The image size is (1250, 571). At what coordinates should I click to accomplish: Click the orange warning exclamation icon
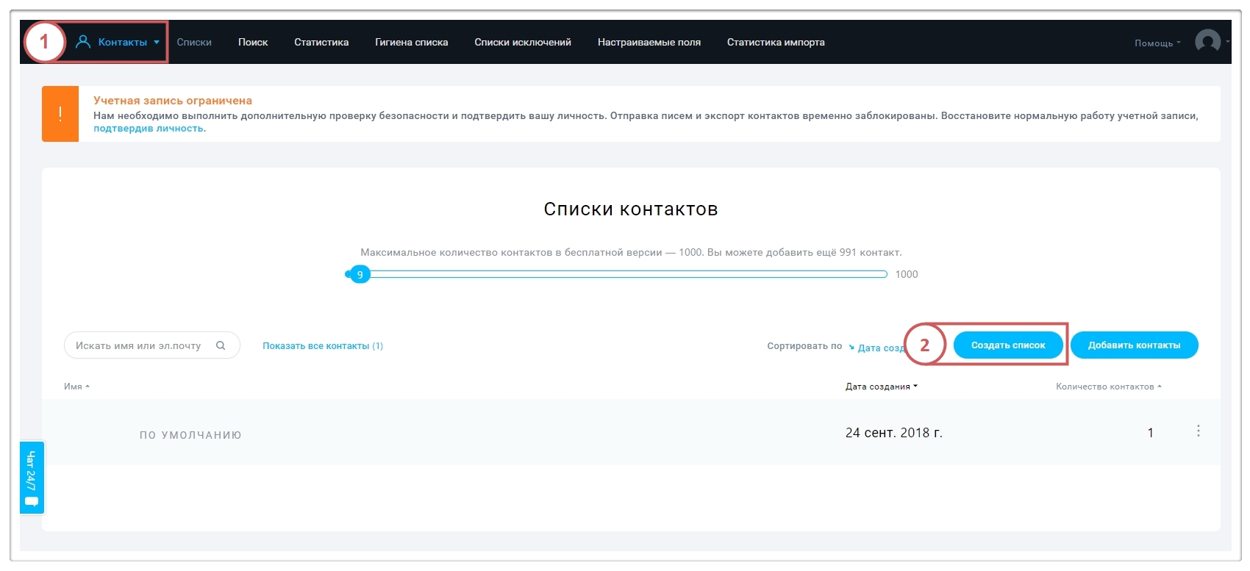[x=60, y=114]
